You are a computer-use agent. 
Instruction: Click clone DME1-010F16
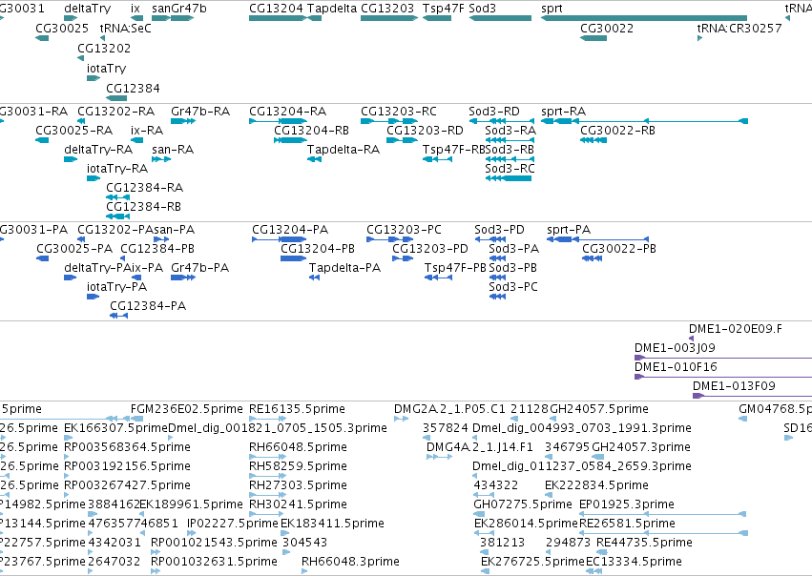676,367
